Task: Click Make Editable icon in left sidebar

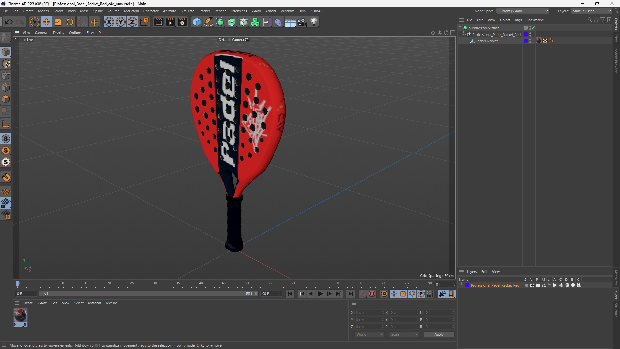Action: [6, 38]
